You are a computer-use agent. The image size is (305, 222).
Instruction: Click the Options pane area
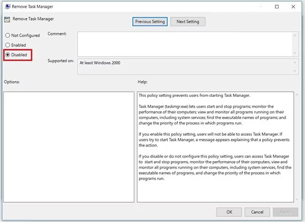coord(69,147)
